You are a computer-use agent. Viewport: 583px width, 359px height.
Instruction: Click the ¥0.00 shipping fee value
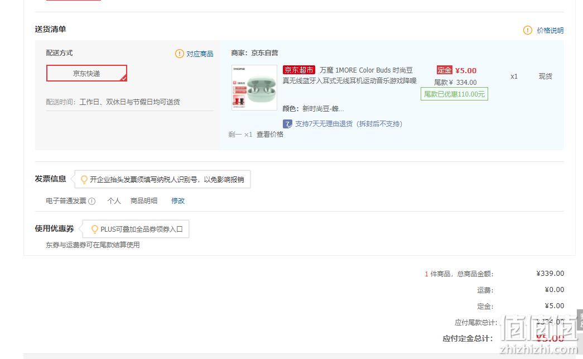tap(555, 289)
